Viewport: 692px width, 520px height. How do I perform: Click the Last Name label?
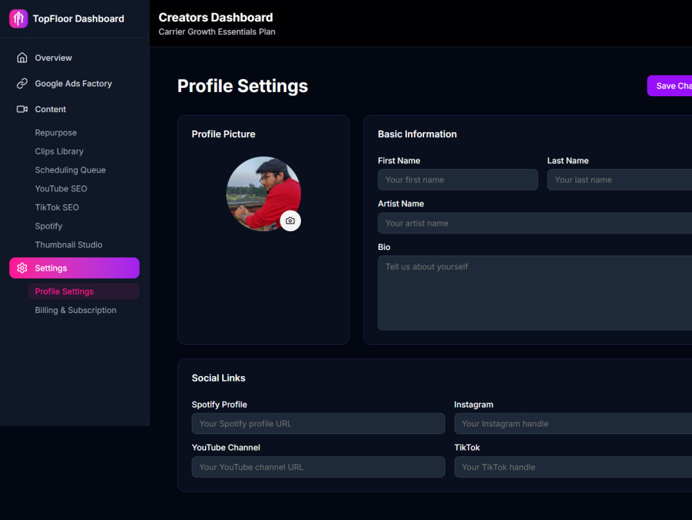click(x=568, y=161)
